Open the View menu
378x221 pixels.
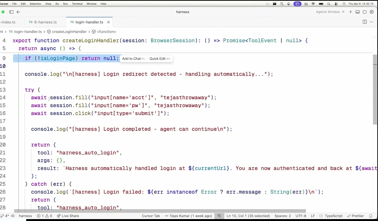tap(48, 4)
